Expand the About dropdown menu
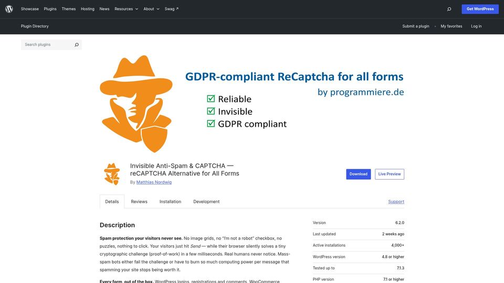The height and width of the screenshot is (283, 504). [151, 9]
